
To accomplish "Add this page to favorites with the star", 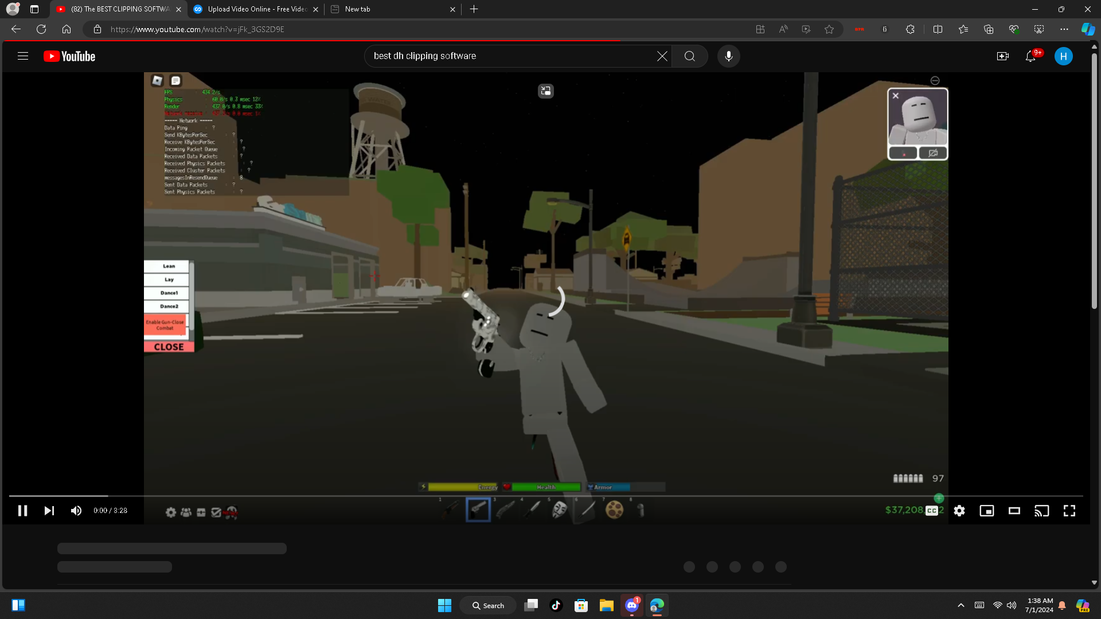I will pyautogui.click(x=829, y=29).
